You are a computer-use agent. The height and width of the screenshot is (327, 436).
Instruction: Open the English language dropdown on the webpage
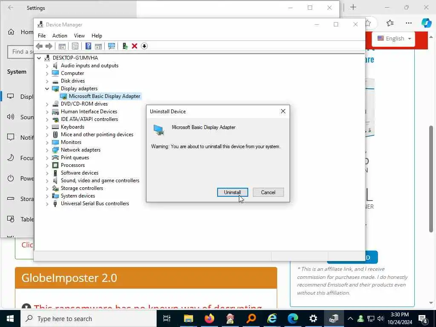394,39
